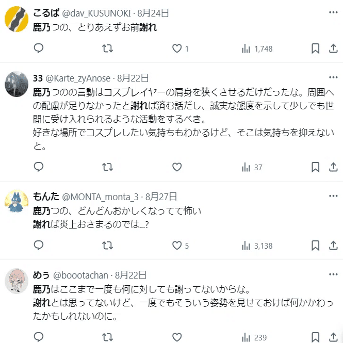Retweet the @Karte_zyAnose post
The image size is (343, 343).
107,167
